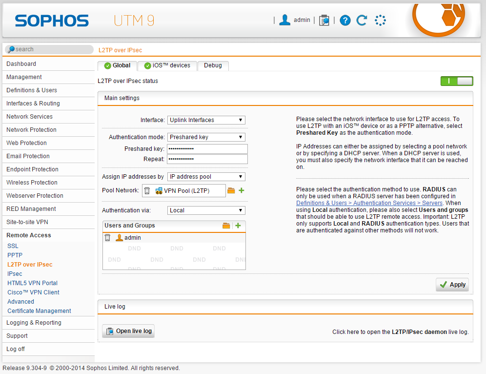This screenshot has width=486, height=374.
Task: Open SSL under Remote Access
Action: [13, 246]
